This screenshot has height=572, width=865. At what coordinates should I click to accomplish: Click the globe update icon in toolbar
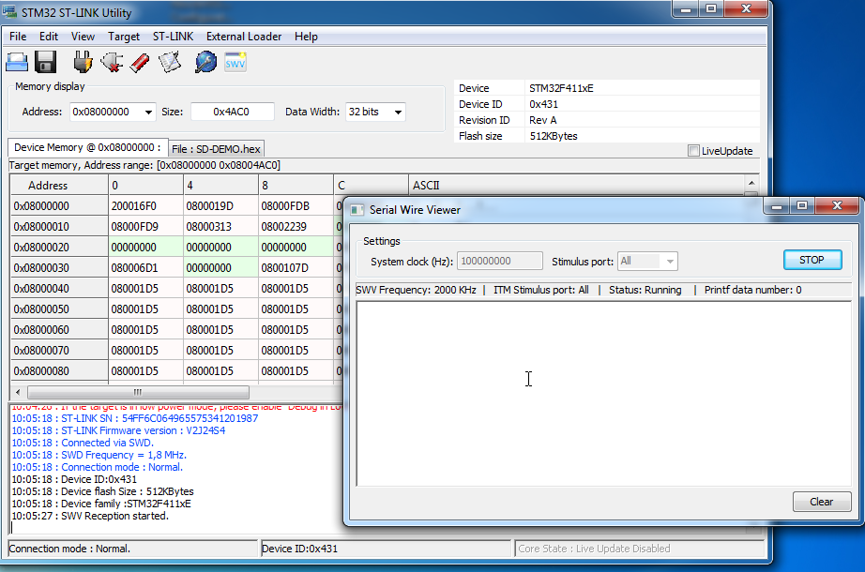[x=205, y=62]
